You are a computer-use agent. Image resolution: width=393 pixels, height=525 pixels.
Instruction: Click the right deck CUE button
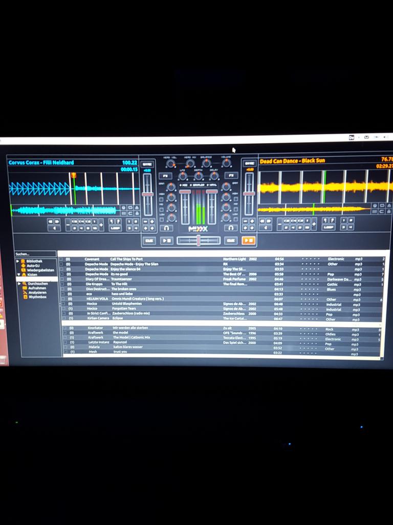[x=231, y=240]
